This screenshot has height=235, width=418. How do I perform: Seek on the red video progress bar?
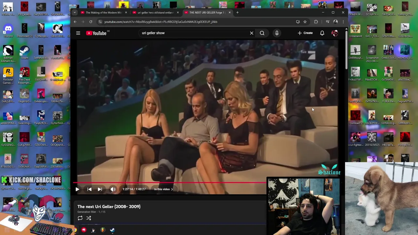tap(170, 182)
